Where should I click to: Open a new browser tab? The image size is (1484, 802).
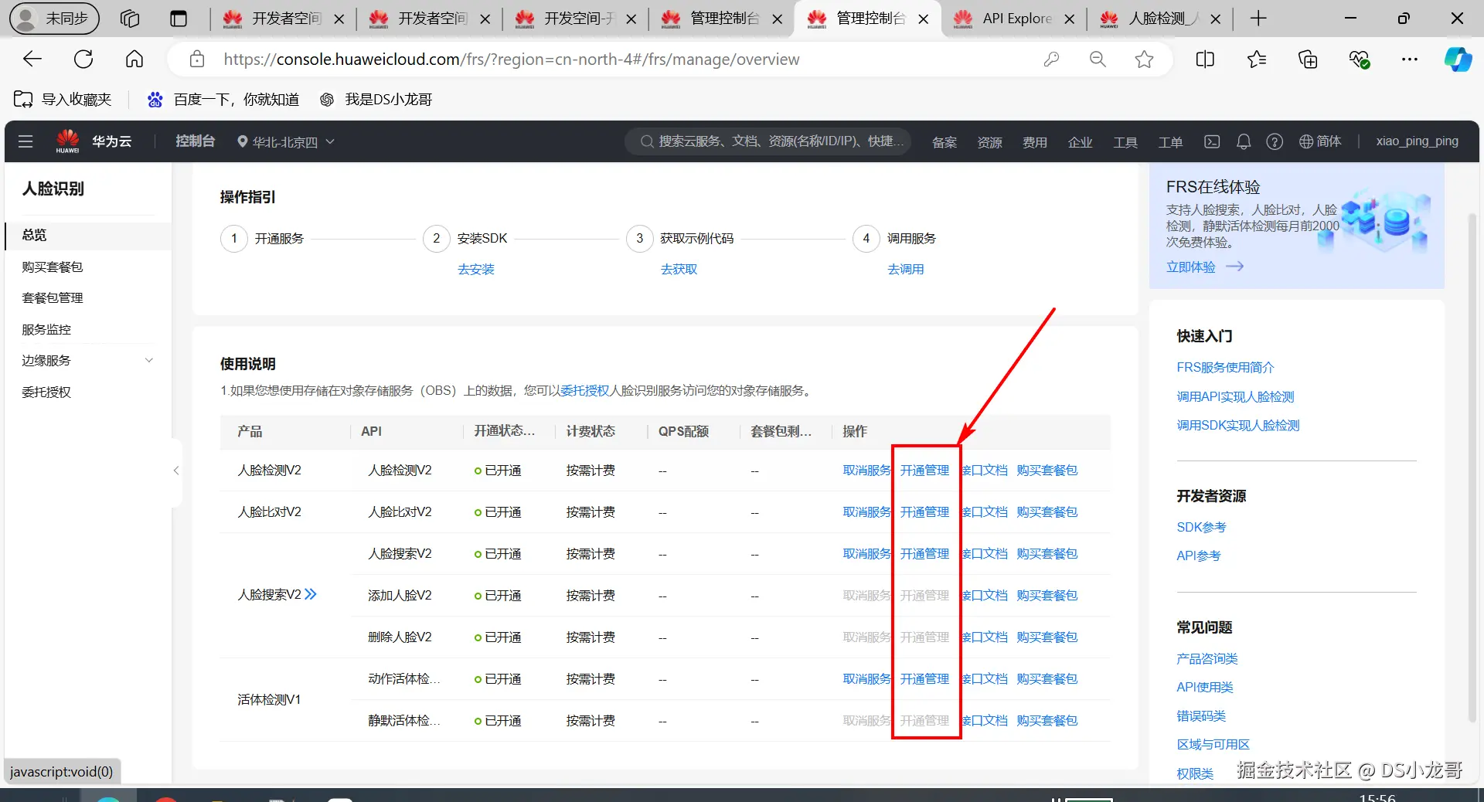[1258, 19]
